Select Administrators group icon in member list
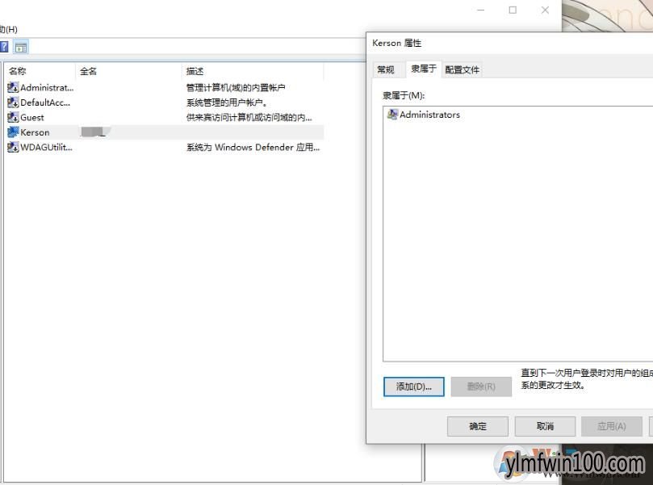 [393, 115]
